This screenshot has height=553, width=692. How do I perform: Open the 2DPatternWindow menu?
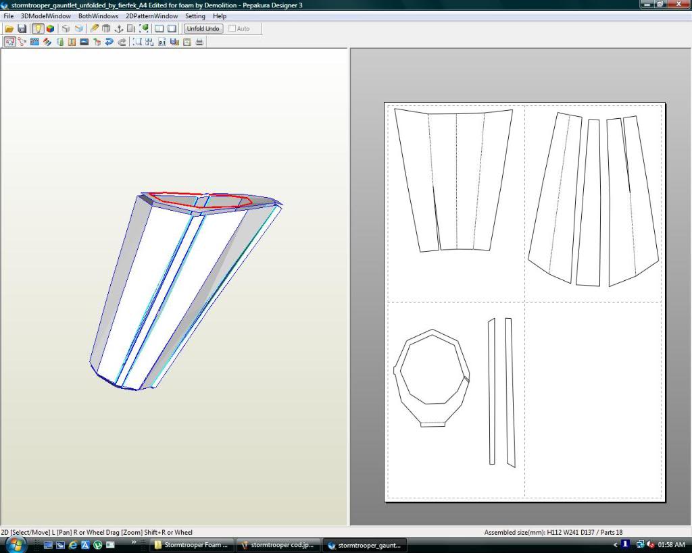click(x=151, y=16)
